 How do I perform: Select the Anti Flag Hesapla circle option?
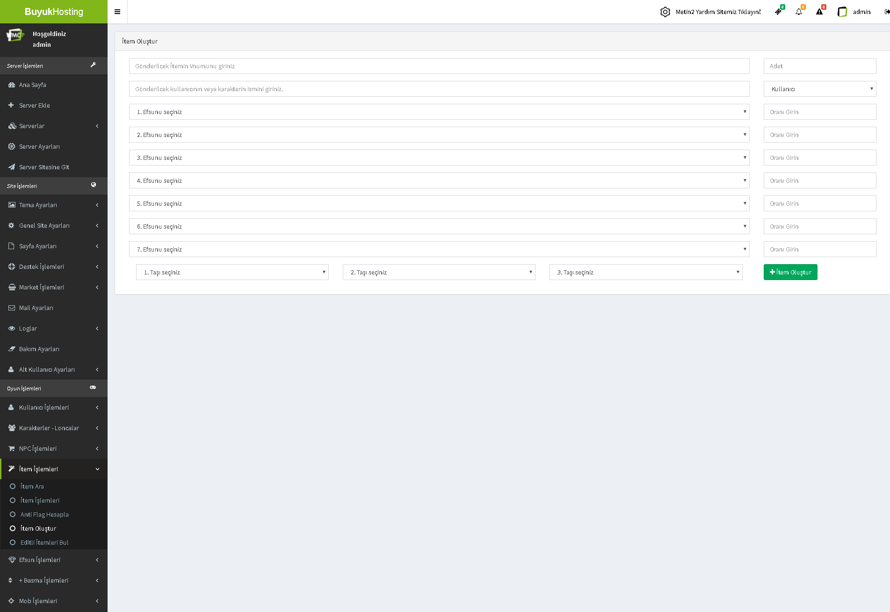click(13, 514)
